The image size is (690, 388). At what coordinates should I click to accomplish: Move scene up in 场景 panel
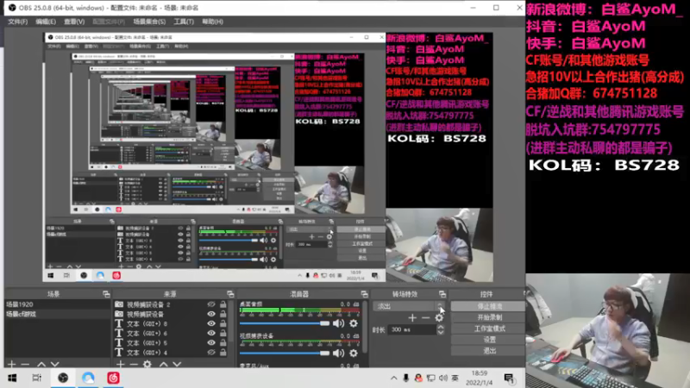pyautogui.click(x=41, y=364)
